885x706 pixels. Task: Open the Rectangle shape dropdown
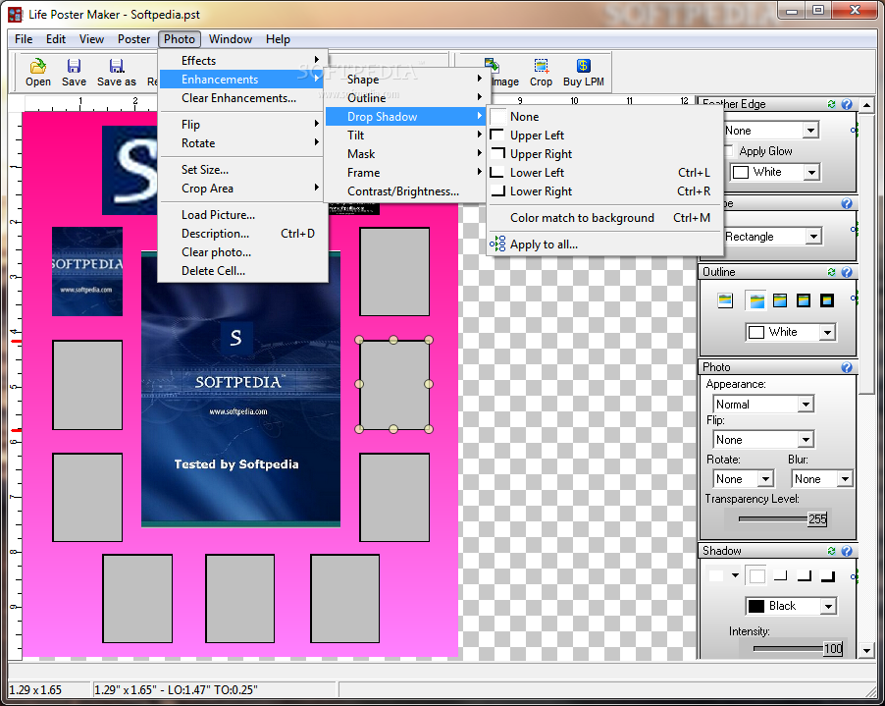pyautogui.click(x=813, y=236)
